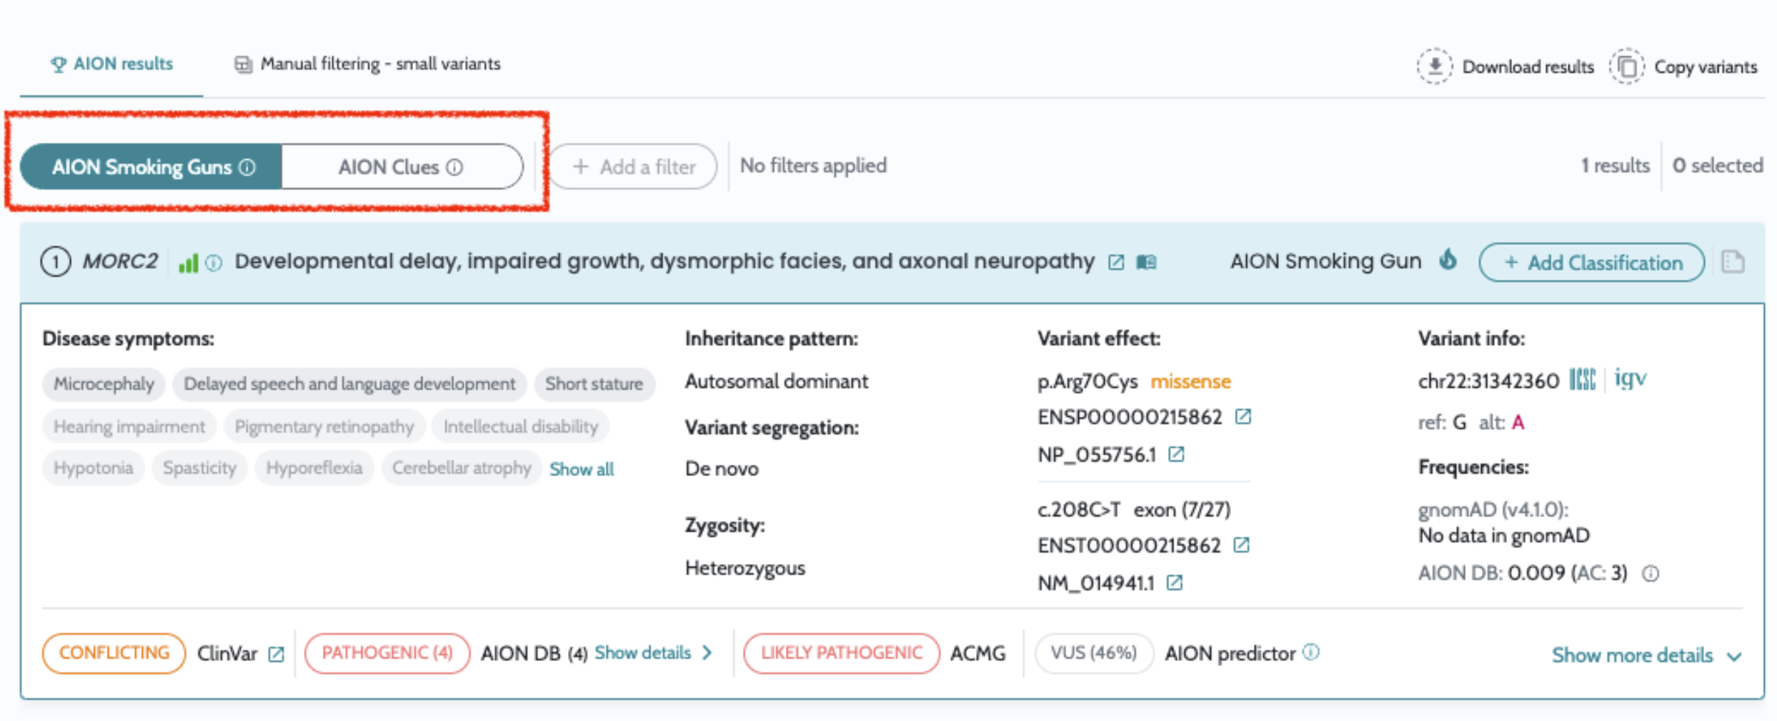1777x721 pixels.
Task: Click Add a filter button
Action: [633, 167]
